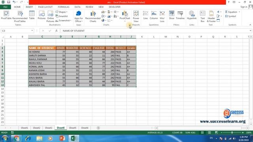Select row 15 header
This screenshot has width=253, height=142.
(2, 93)
